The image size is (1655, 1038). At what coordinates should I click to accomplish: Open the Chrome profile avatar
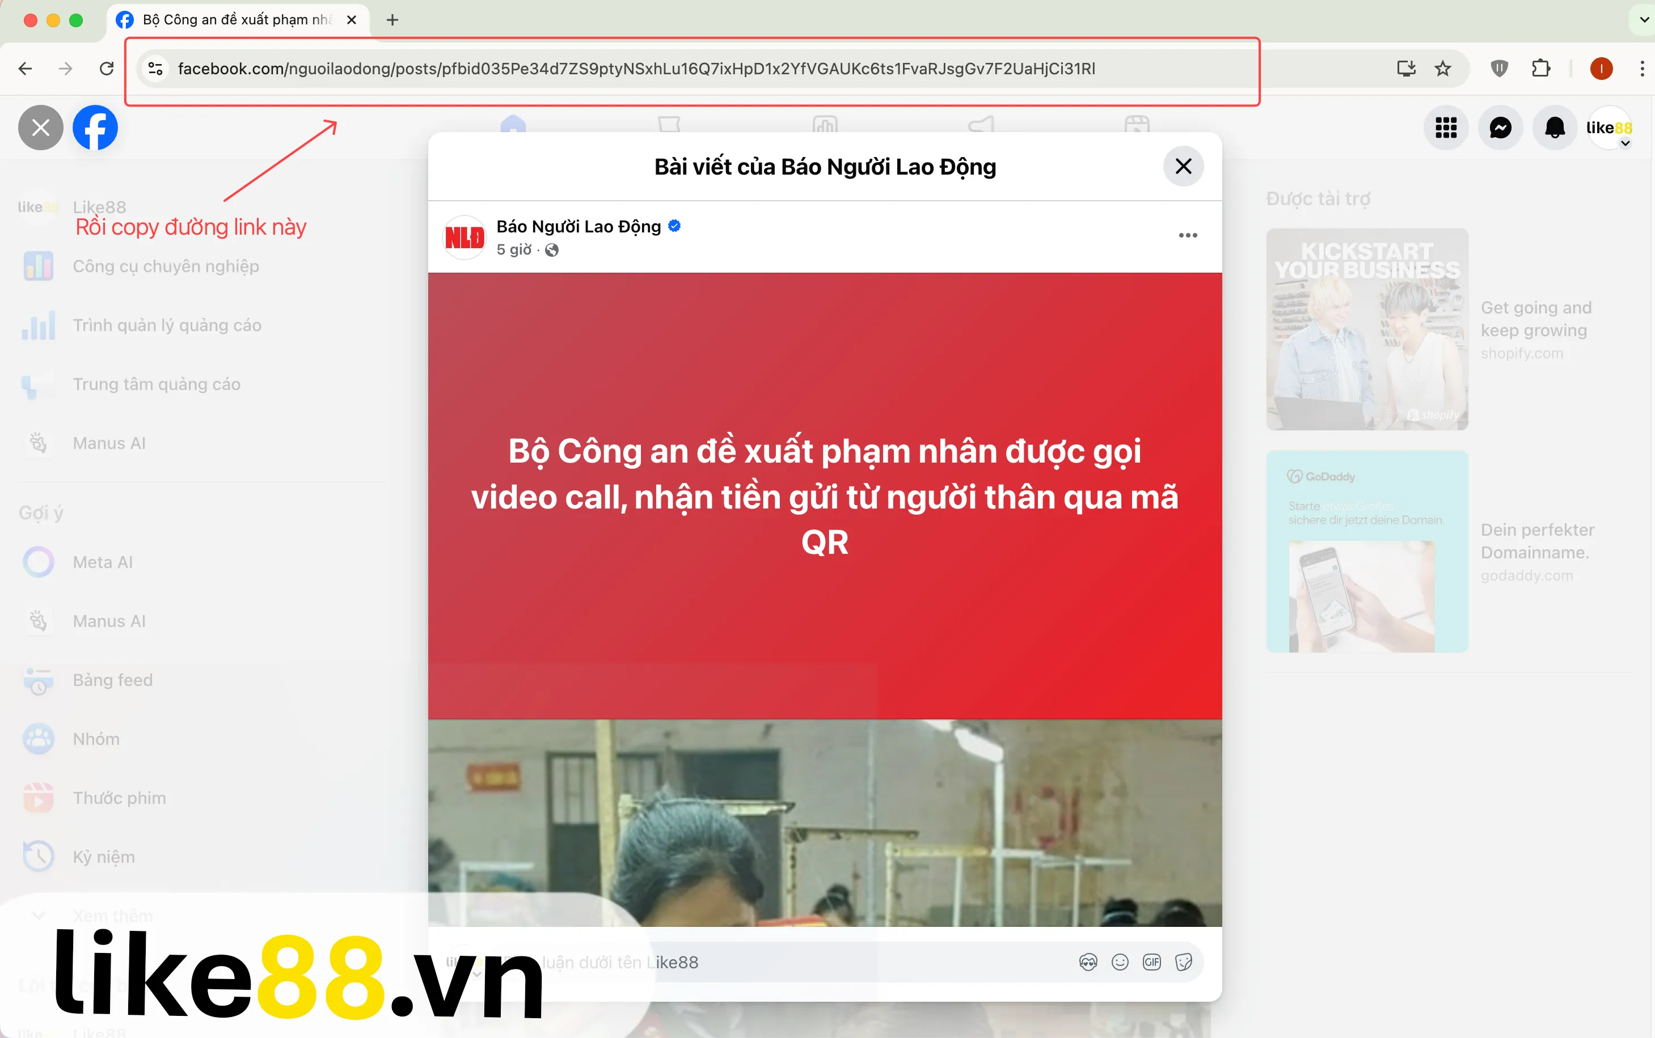tap(1602, 69)
